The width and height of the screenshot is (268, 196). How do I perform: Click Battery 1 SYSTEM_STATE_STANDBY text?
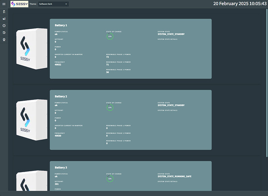(x=171, y=34)
